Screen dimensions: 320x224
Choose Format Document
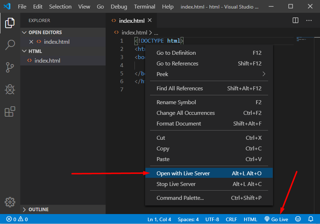pyautogui.click(x=209, y=123)
